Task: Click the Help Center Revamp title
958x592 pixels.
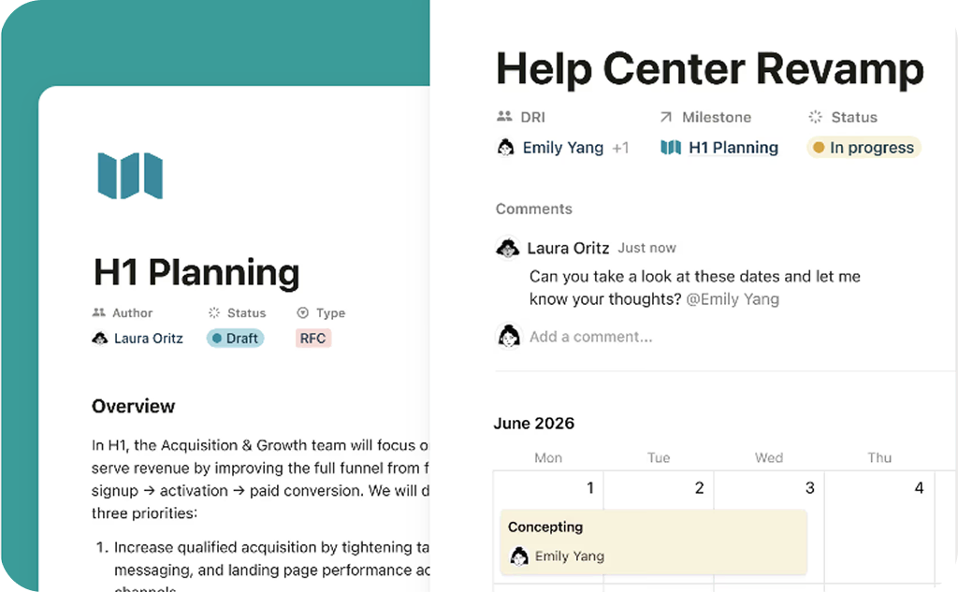Action: 709,69
